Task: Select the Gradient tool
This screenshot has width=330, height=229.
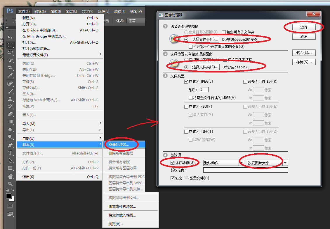Action: (10, 122)
